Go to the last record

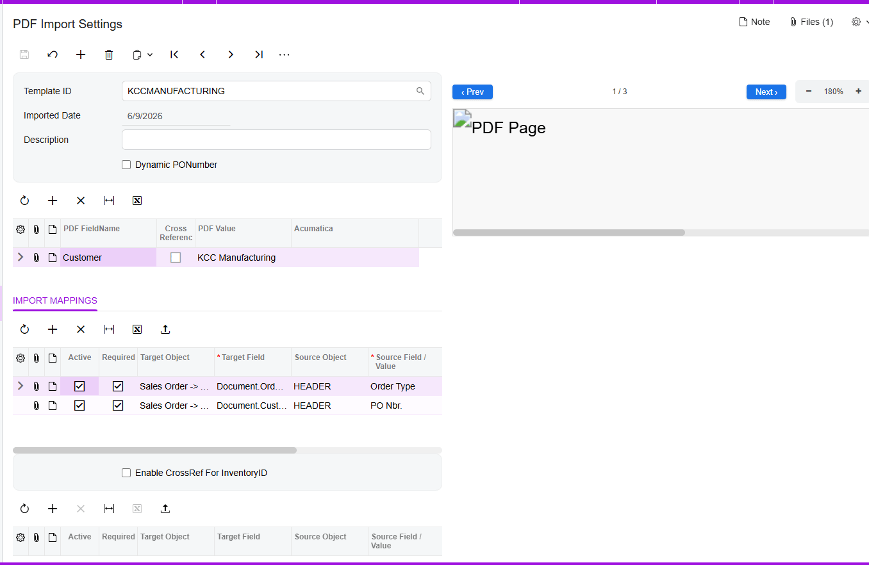[x=259, y=54]
